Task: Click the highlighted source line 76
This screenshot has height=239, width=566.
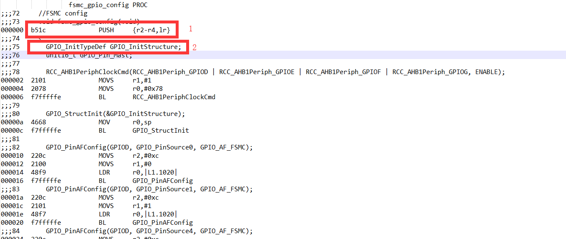Action: pyautogui.click(x=89, y=55)
